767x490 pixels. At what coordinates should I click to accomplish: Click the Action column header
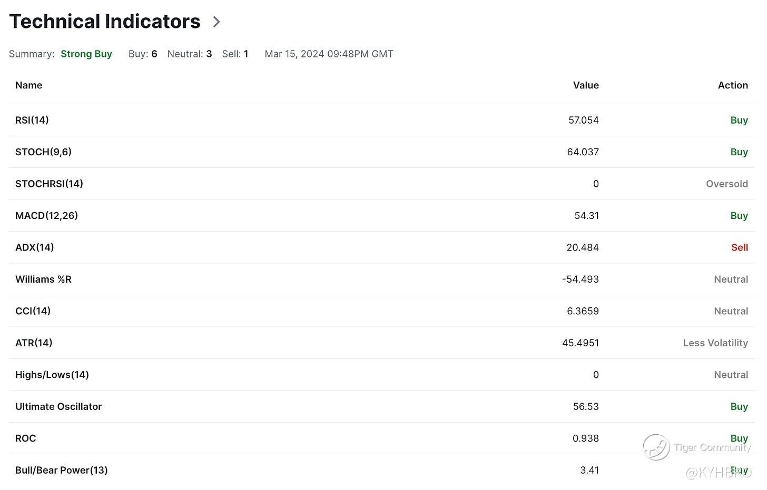[x=733, y=85]
